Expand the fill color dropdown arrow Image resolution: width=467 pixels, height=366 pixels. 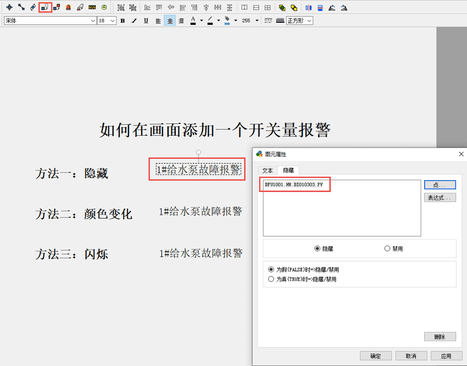235,21
